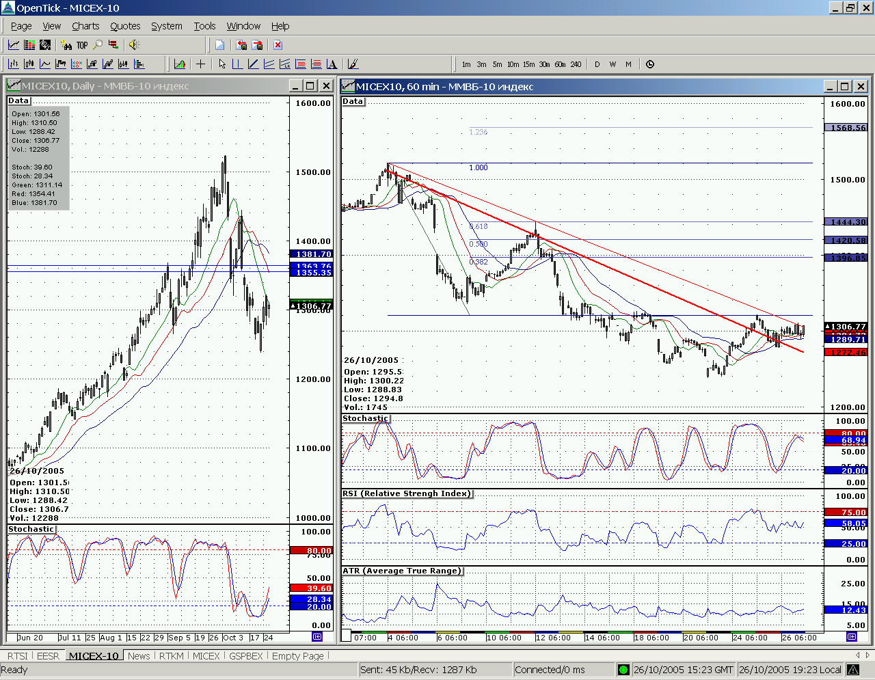
Task: Open the quote table grid icon
Action: point(29,45)
